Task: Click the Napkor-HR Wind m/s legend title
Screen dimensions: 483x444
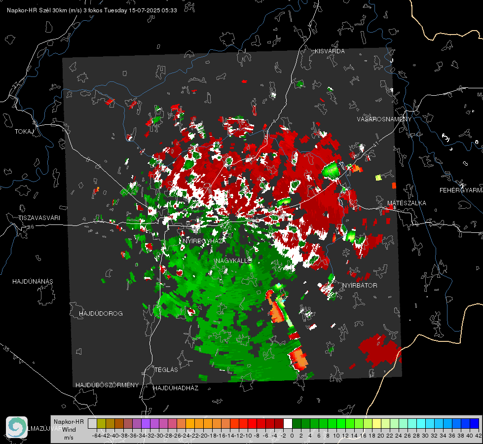Action: pos(69,430)
